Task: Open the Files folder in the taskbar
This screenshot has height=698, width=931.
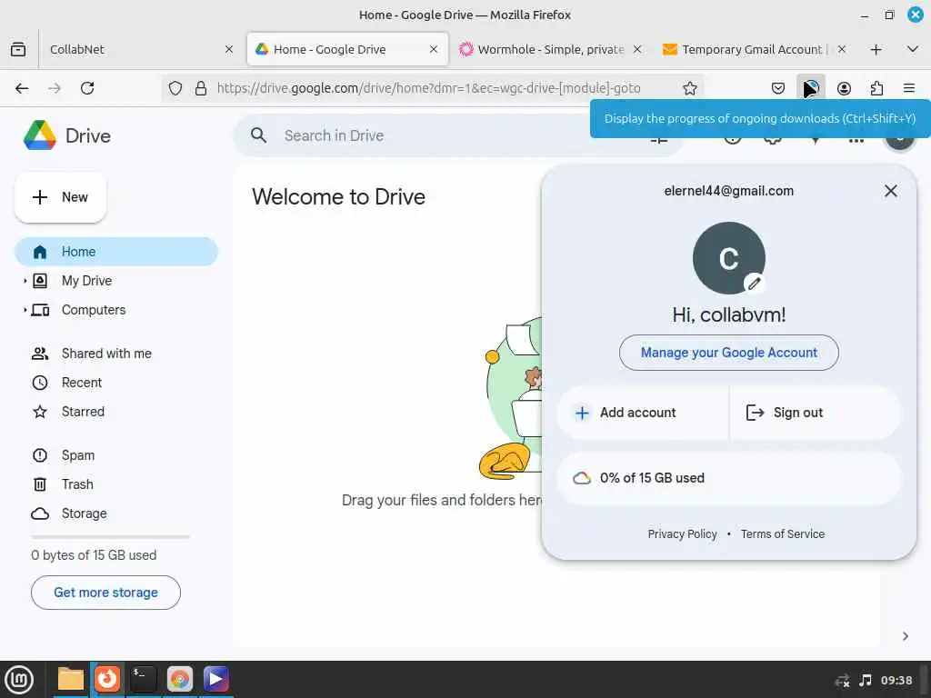Action: [71, 679]
